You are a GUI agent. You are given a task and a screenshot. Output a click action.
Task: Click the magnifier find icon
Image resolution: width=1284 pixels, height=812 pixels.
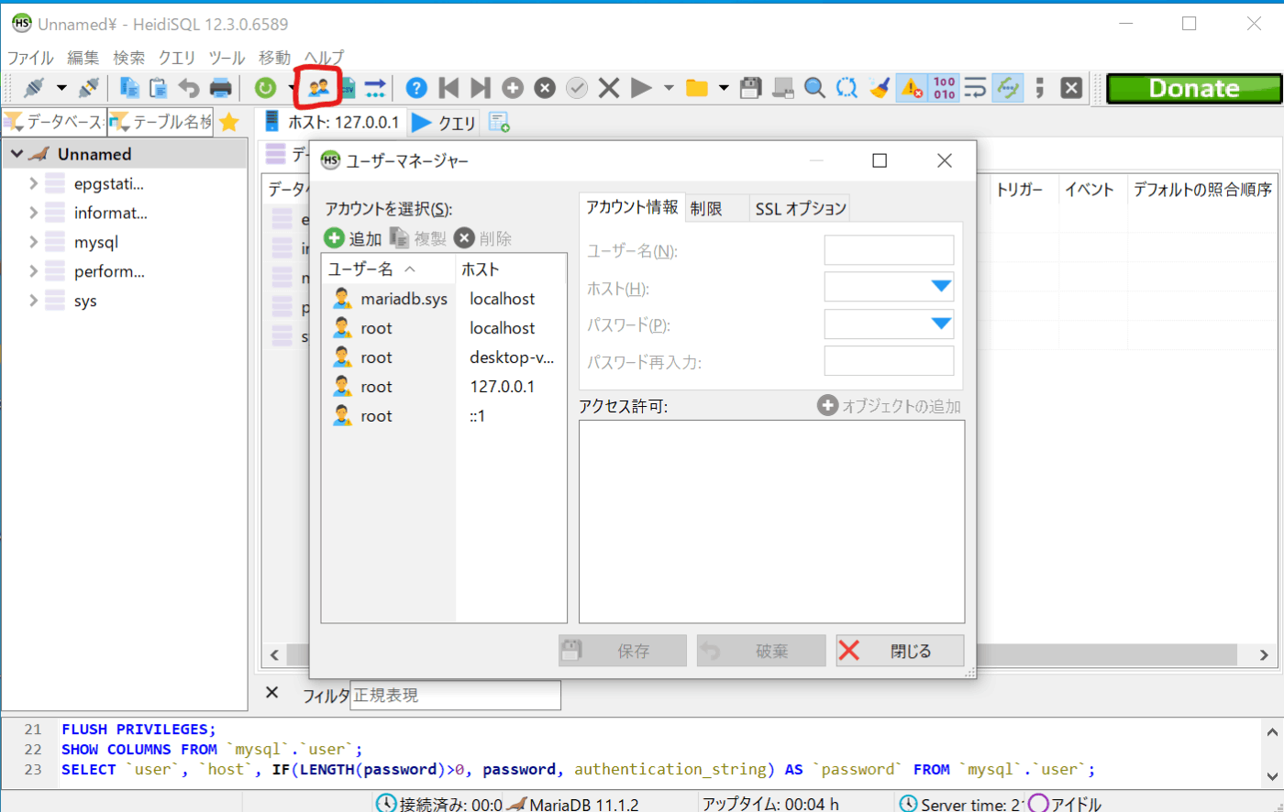tap(814, 88)
